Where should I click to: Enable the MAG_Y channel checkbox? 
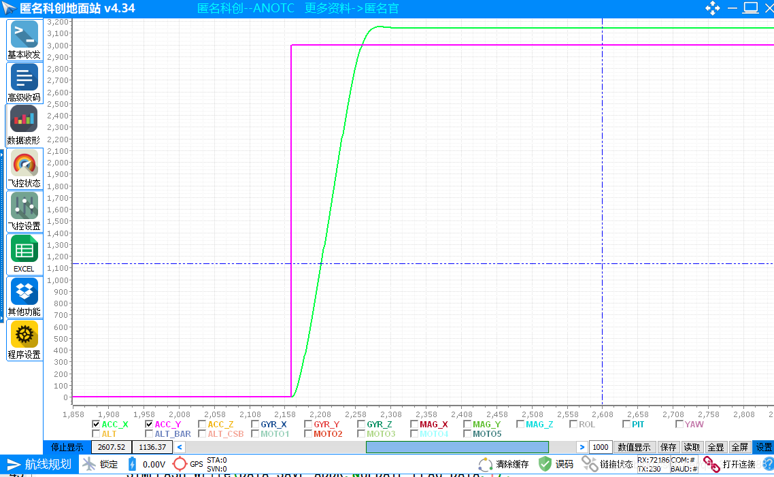467,424
